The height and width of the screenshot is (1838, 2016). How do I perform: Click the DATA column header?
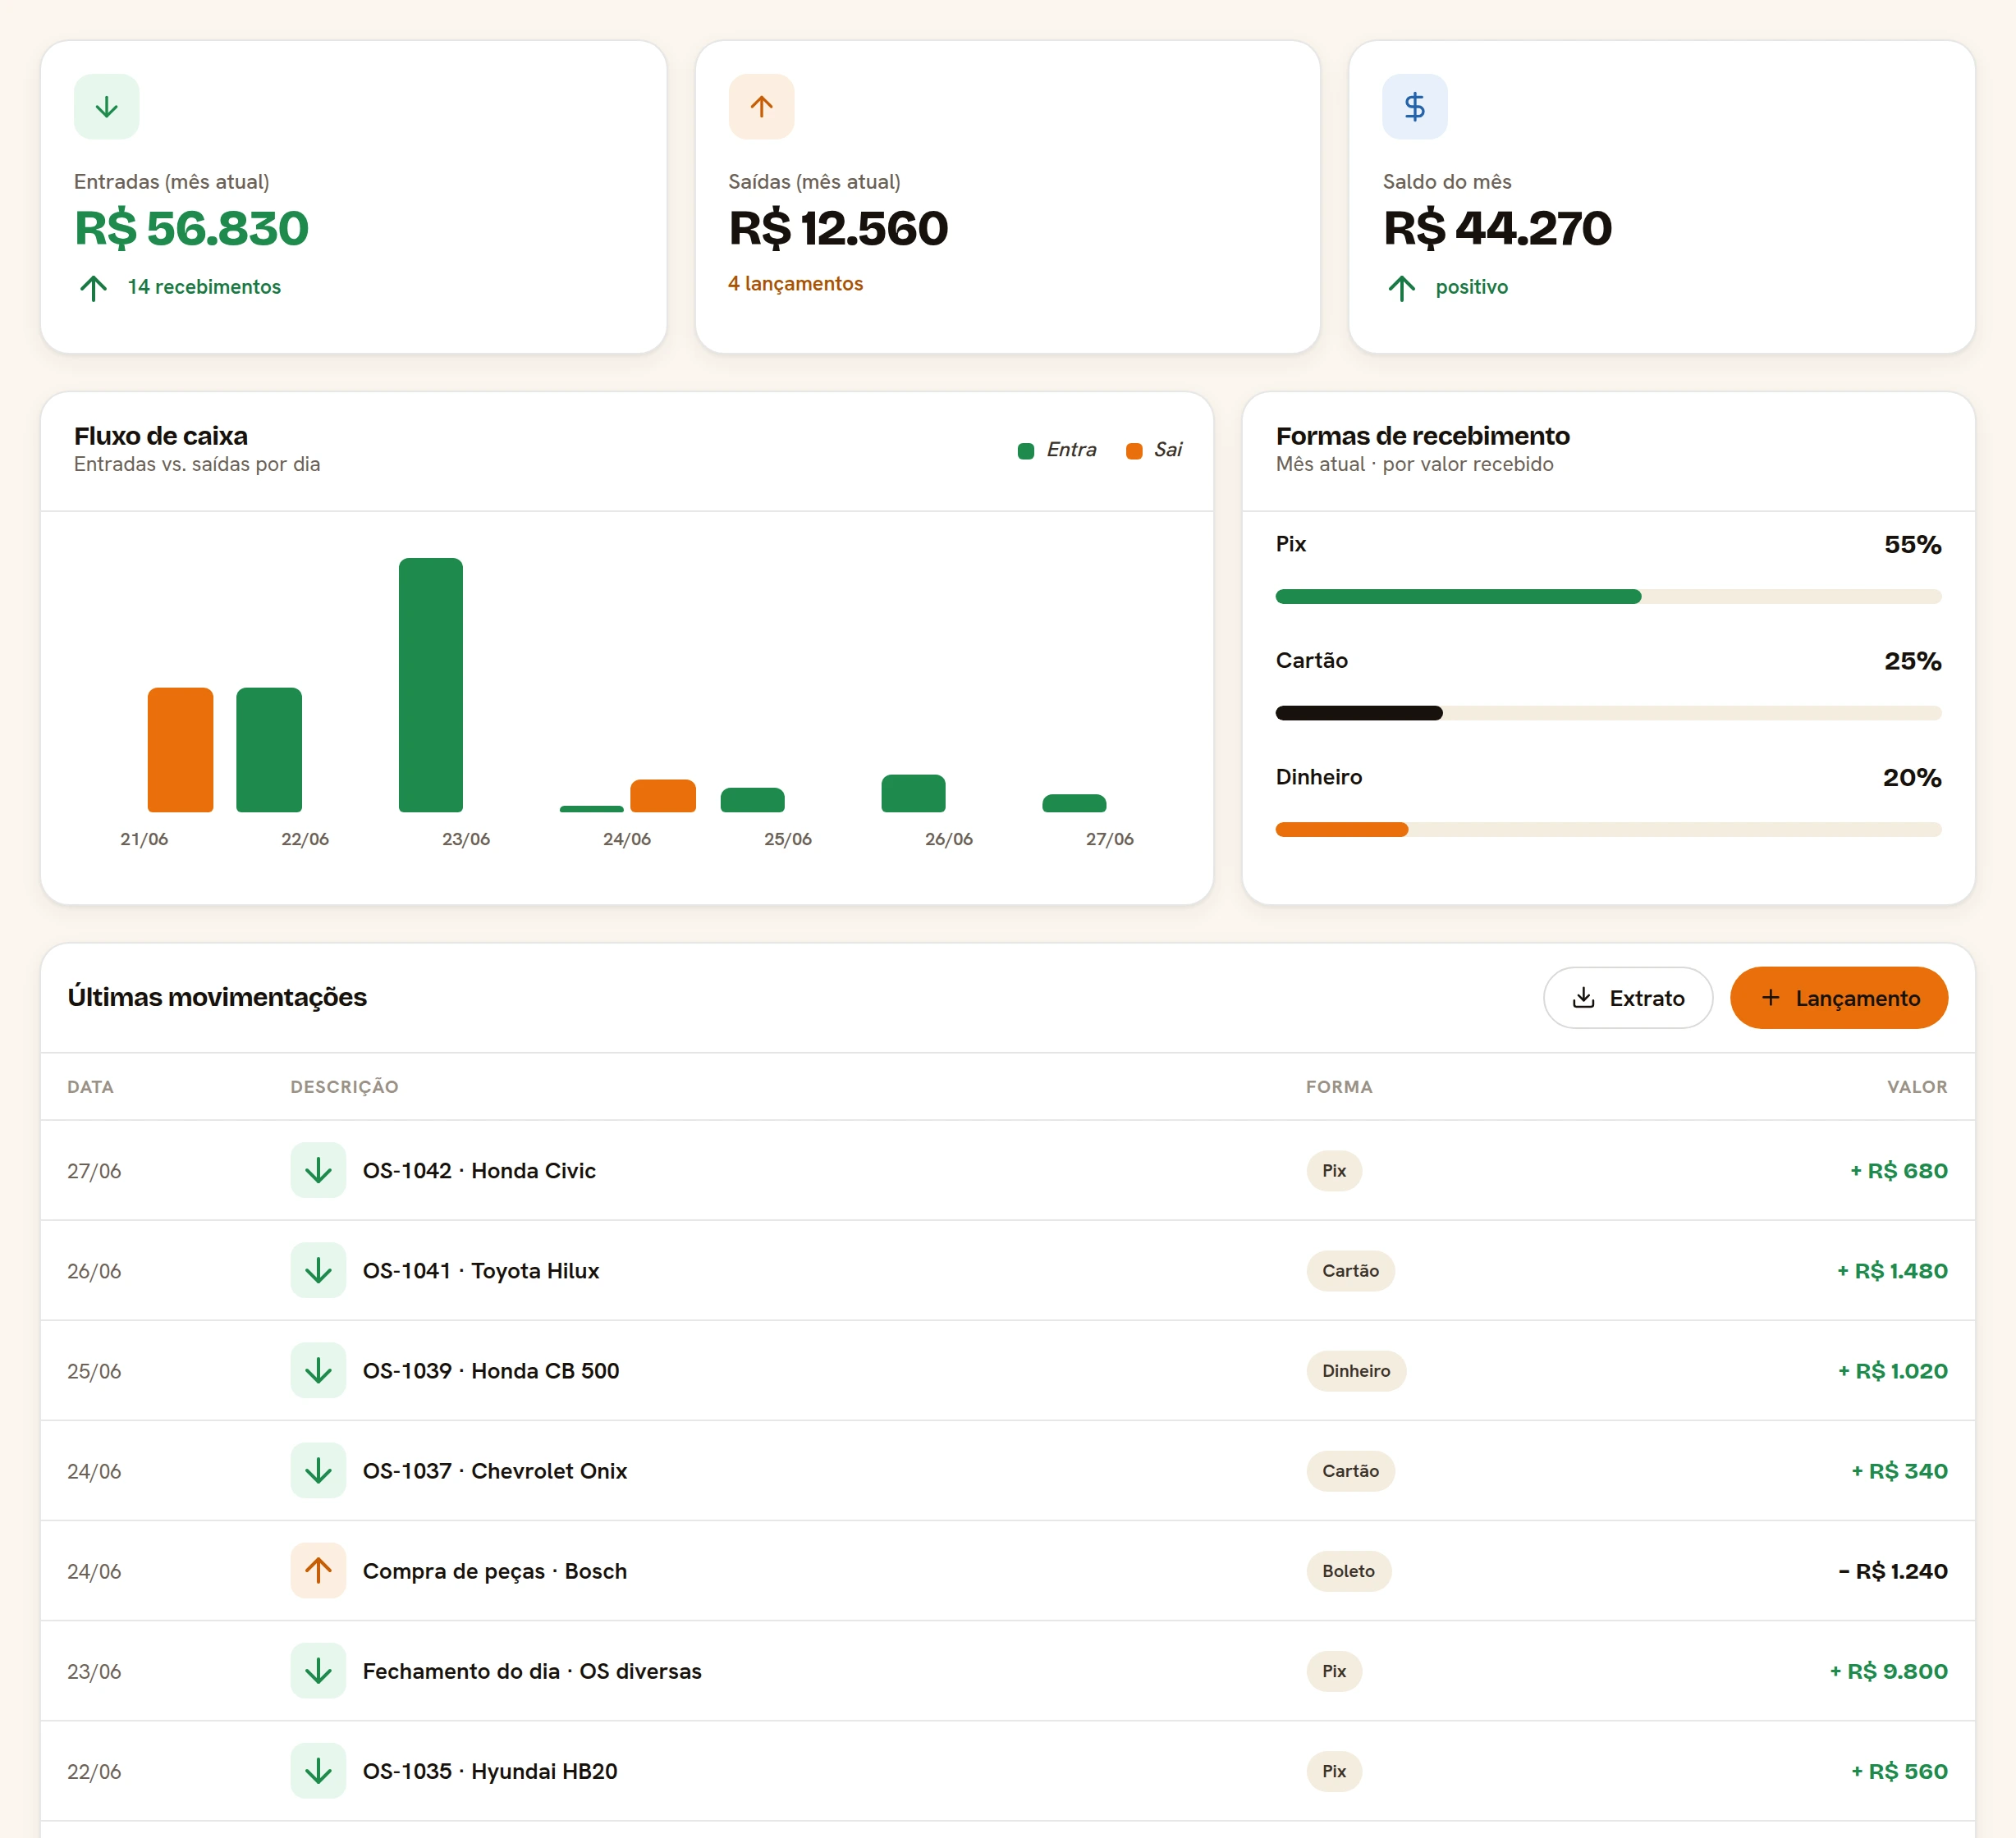[x=90, y=1086]
